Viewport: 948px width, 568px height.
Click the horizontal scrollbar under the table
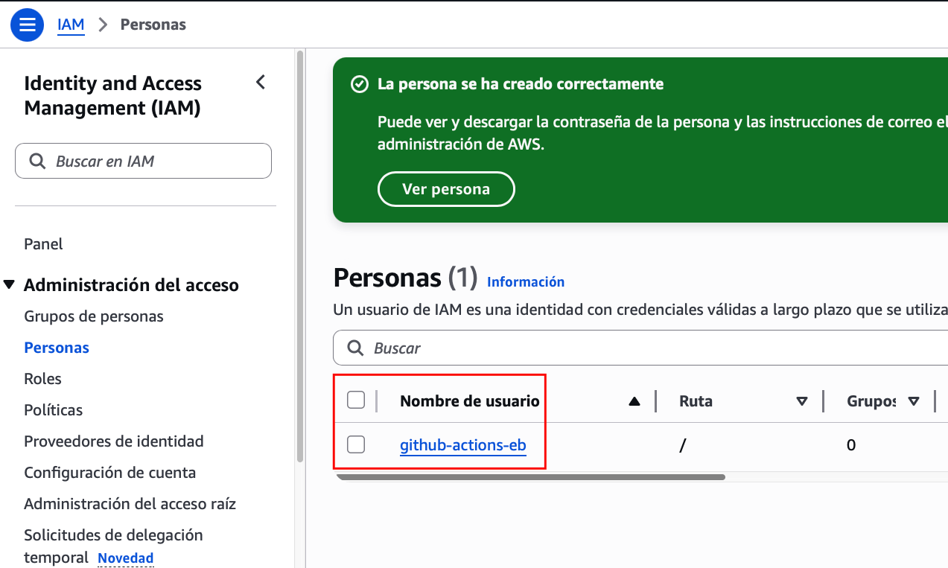[530, 477]
